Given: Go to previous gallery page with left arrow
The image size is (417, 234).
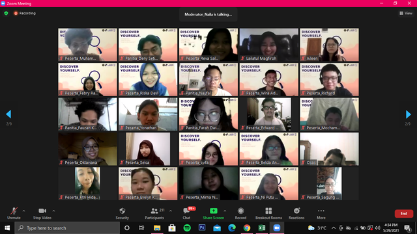Looking at the screenshot, I should pos(8,114).
